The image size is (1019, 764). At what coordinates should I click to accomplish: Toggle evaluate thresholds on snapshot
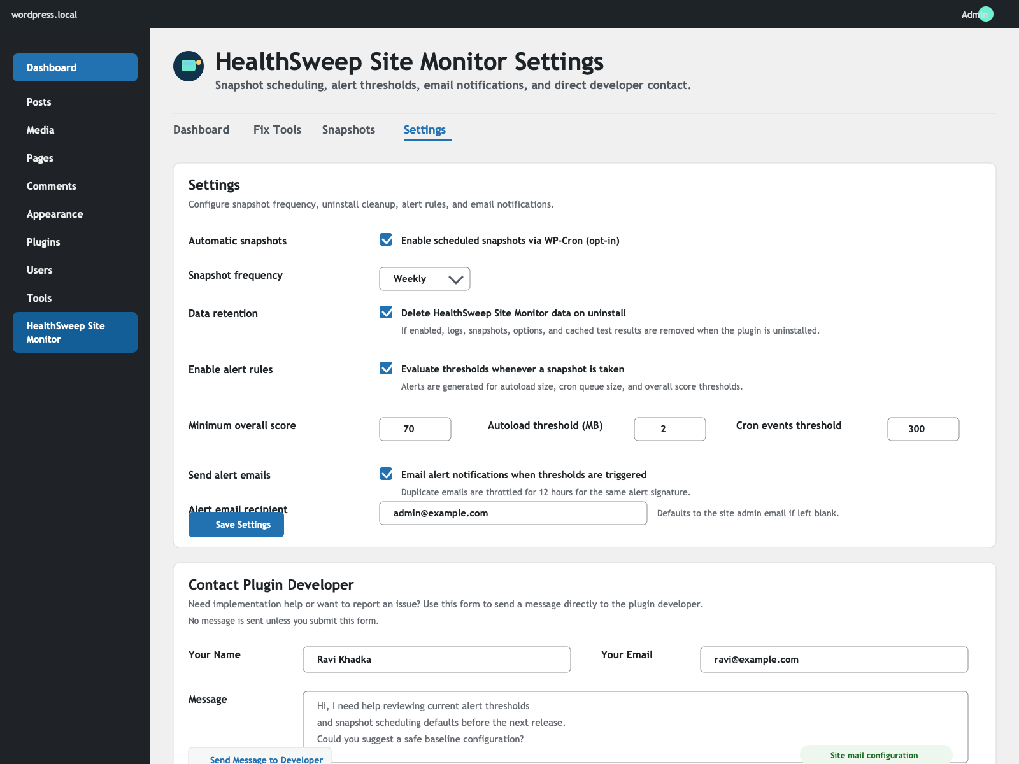point(386,369)
